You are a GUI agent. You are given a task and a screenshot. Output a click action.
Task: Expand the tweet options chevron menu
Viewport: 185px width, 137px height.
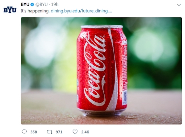pos(179,5)
